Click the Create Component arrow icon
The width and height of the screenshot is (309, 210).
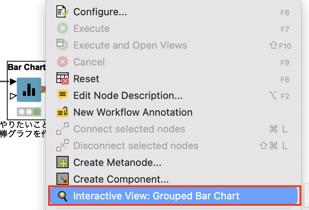point(63,179)
